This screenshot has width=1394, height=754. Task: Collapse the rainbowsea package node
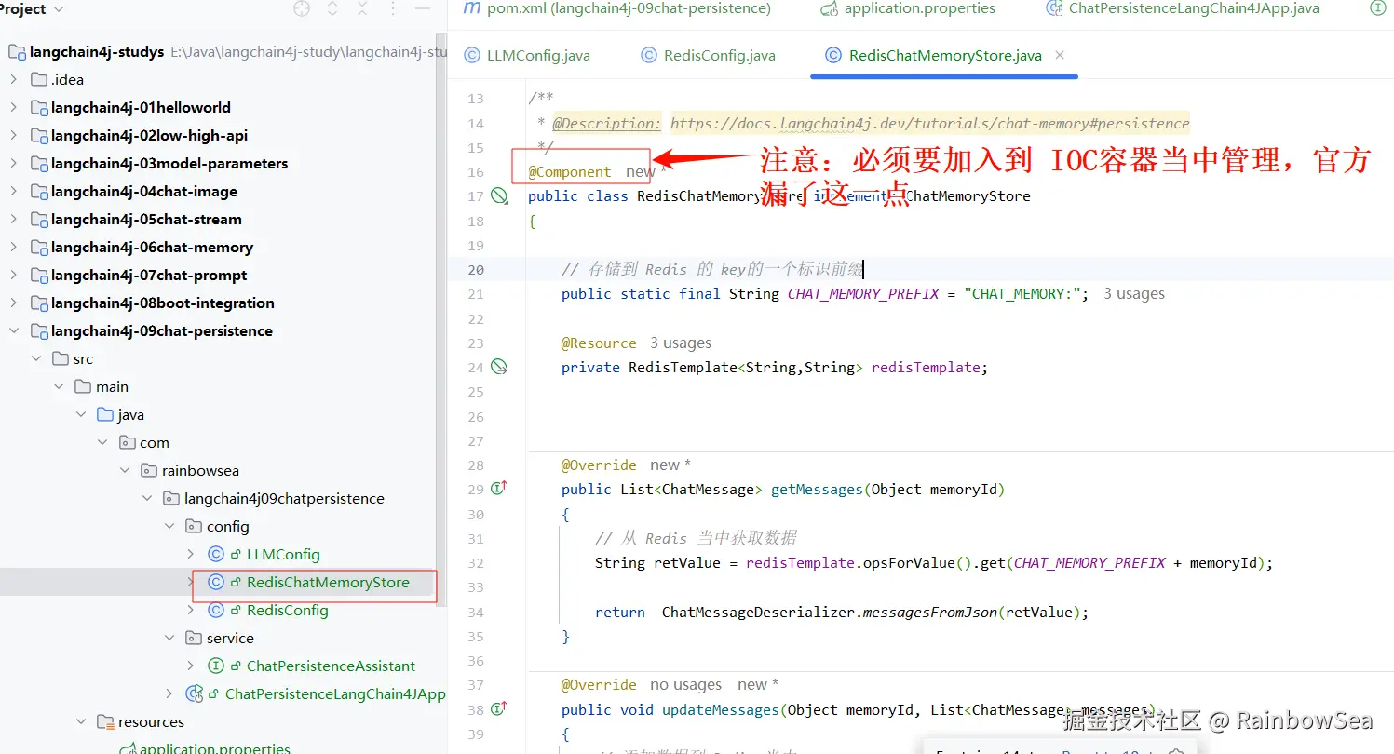click(x=125, y=470)
